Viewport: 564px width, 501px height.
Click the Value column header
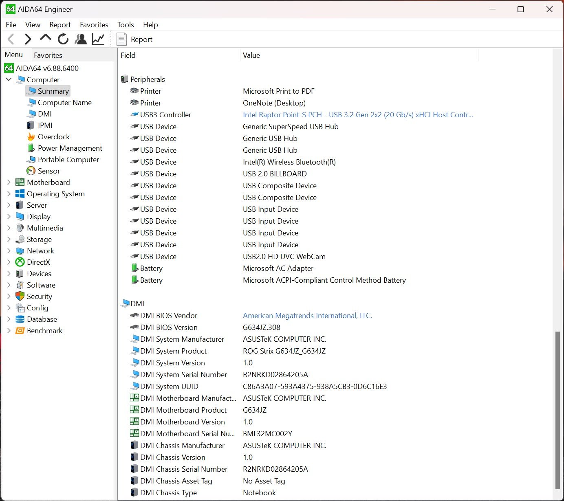tap(359, 55)
